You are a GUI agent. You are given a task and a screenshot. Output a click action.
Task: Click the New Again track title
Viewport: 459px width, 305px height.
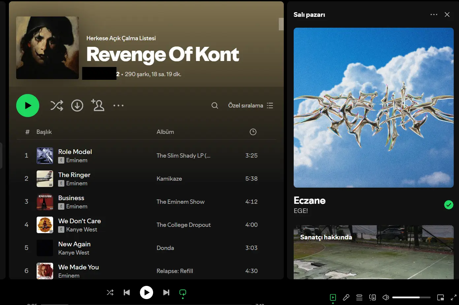pos(74,244)
